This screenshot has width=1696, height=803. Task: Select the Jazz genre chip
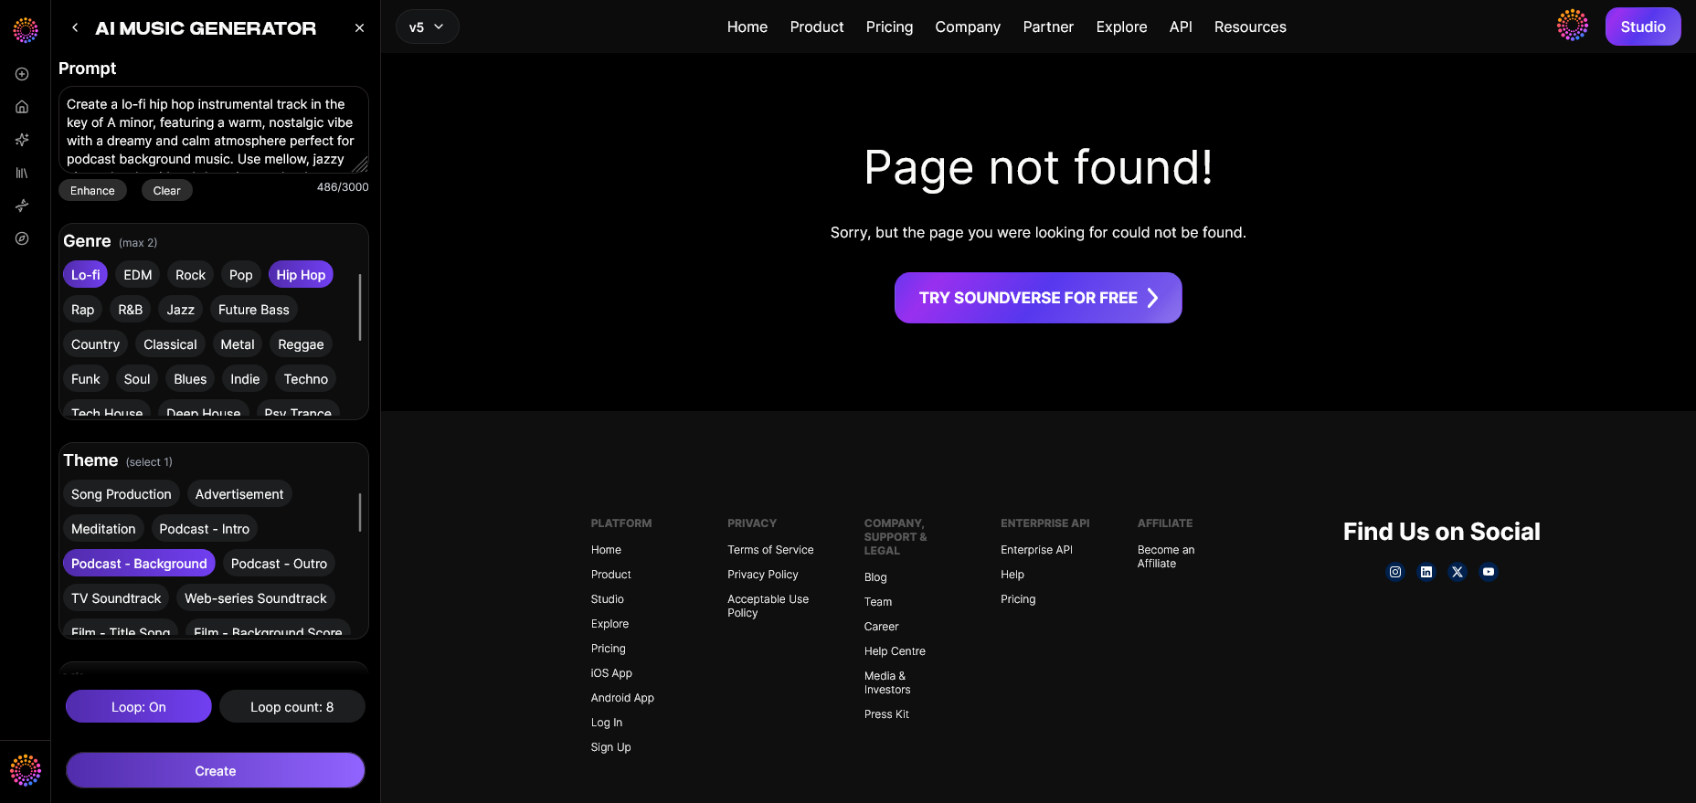pyautogui.click(x=181, y=310)
